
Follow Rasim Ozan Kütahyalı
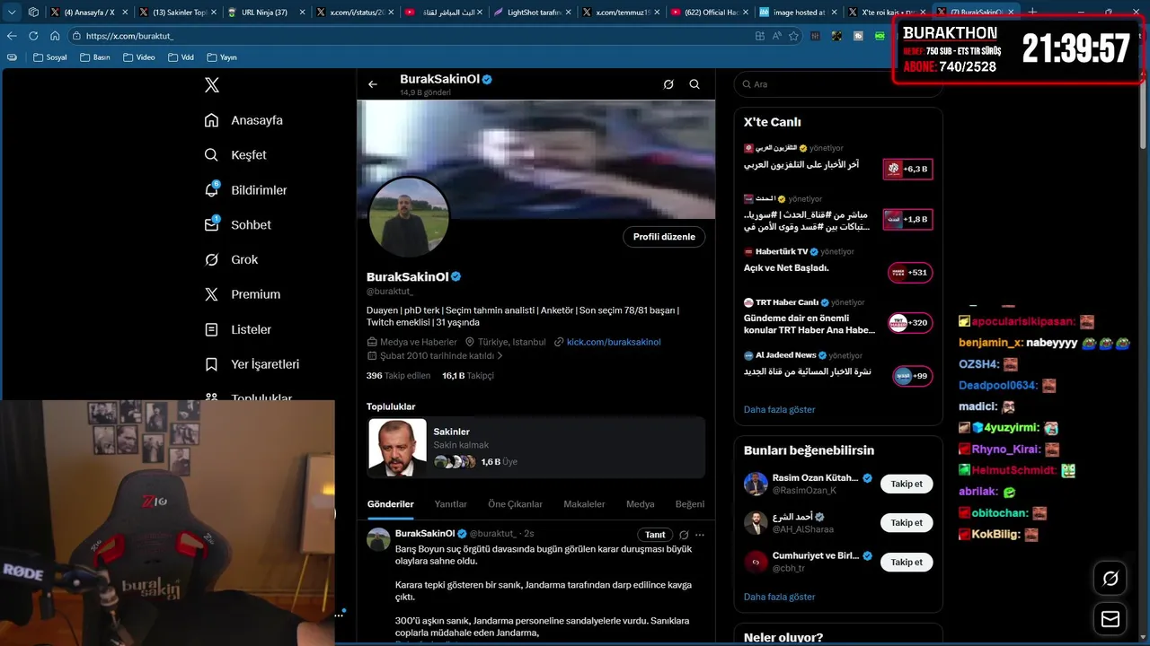pos(907,484)
